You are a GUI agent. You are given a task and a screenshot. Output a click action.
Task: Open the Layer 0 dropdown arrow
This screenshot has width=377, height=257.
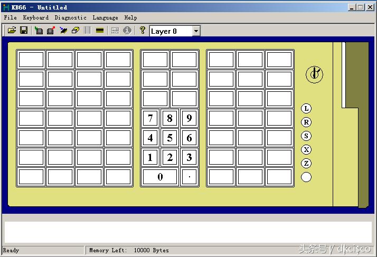[x=196, y=31]
